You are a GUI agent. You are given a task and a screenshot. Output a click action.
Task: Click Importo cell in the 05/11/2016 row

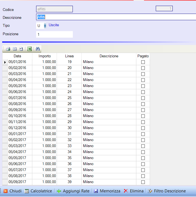(45, 122)
